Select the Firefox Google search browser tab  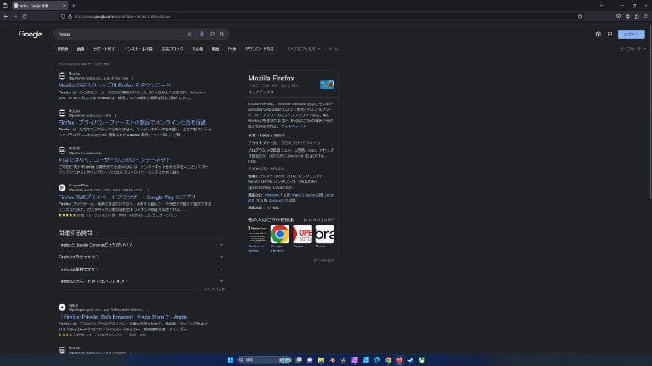pyautogui.click(x=39, y=6)
